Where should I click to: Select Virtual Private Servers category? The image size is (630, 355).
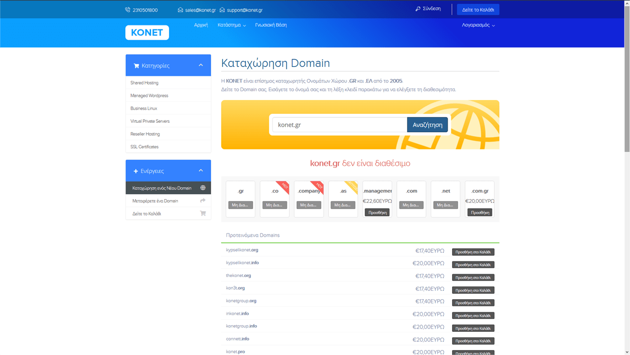(169, 121)
